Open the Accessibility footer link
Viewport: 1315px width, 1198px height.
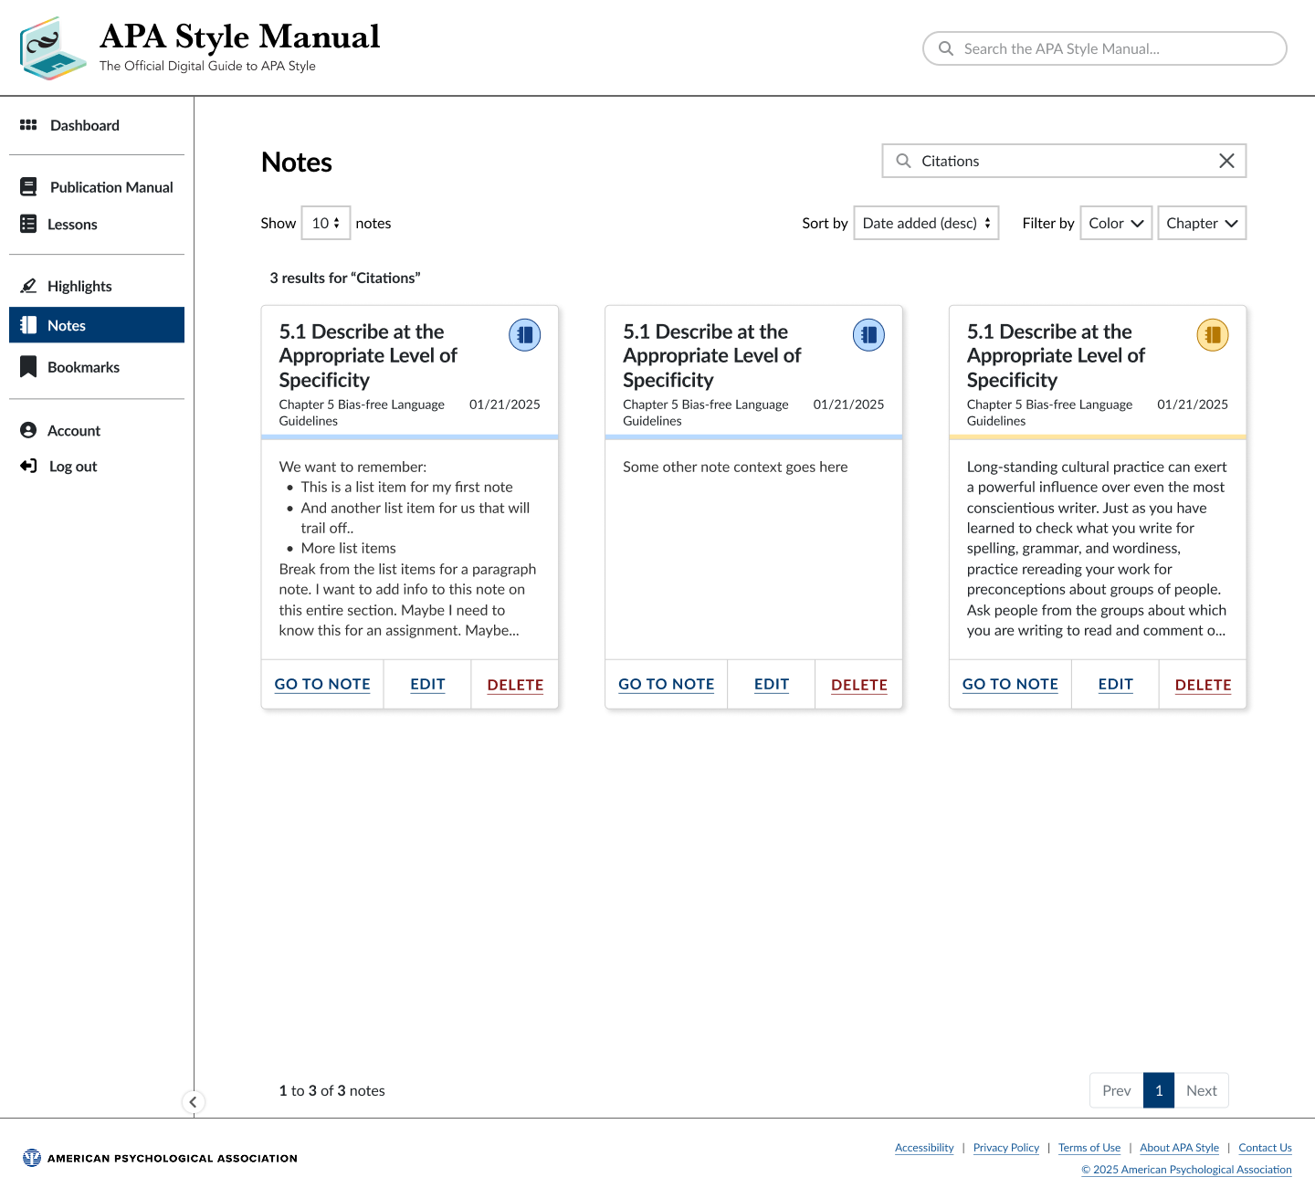click(x=924, y=1148)
